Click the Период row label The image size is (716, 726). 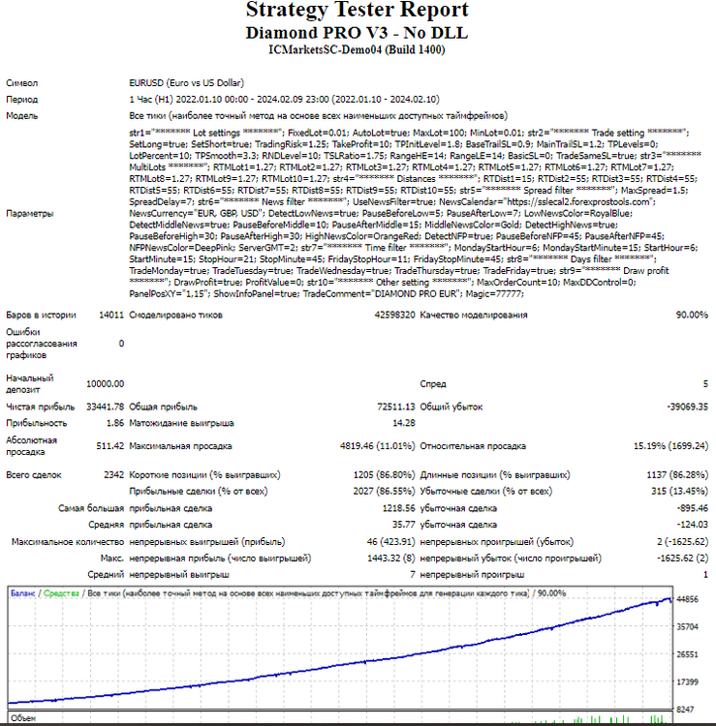coord(21,100)
